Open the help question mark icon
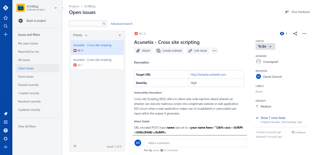The width and height of the screenshot is (315, 155). [6, 130]
